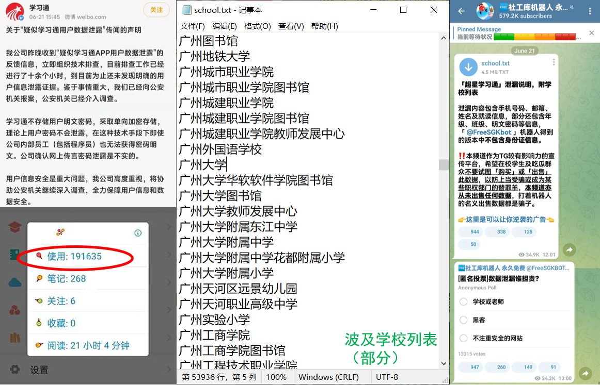Open the @FreeSGKbot mention link
This screenshot has height=385, width=600.
(488, 132)
